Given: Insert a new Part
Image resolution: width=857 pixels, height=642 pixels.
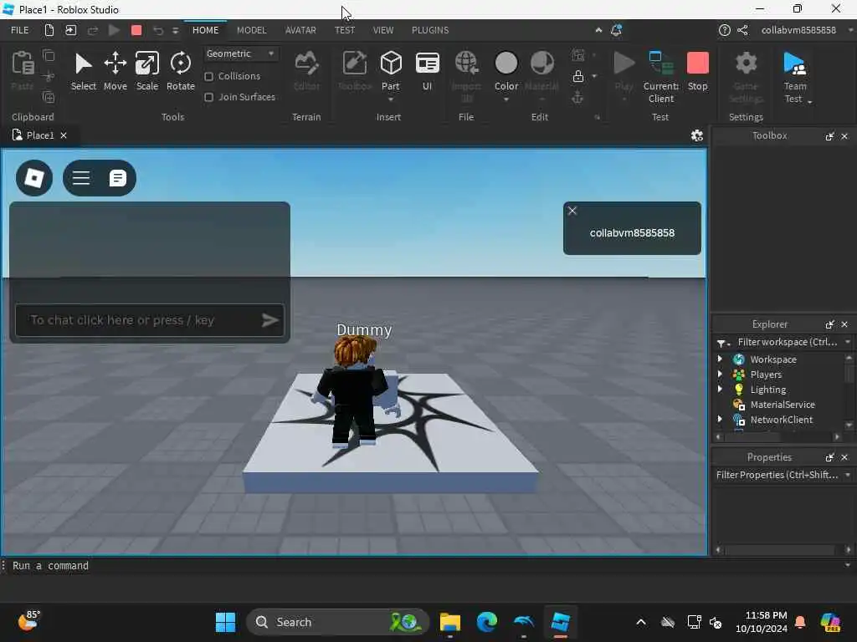Looking at the screenshot, I should click(391, 70).
